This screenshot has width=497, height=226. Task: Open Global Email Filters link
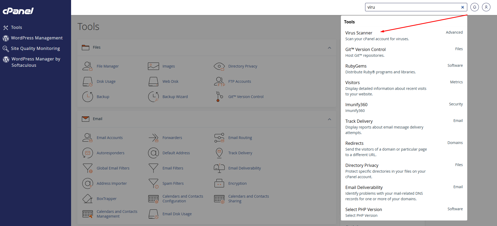113,168
